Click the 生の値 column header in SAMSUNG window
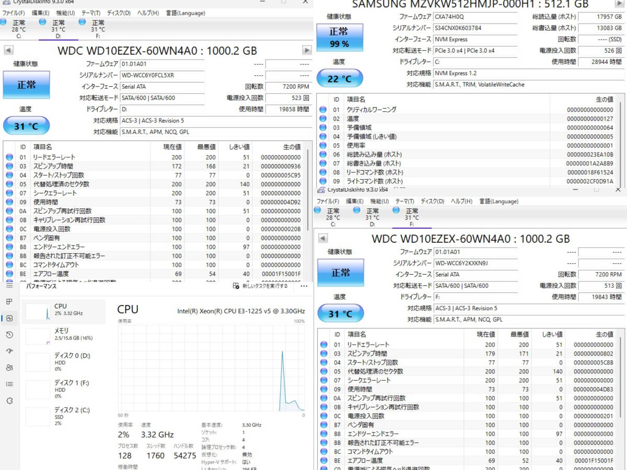Viewport: 627px width, 470px height. click(605, 99)
